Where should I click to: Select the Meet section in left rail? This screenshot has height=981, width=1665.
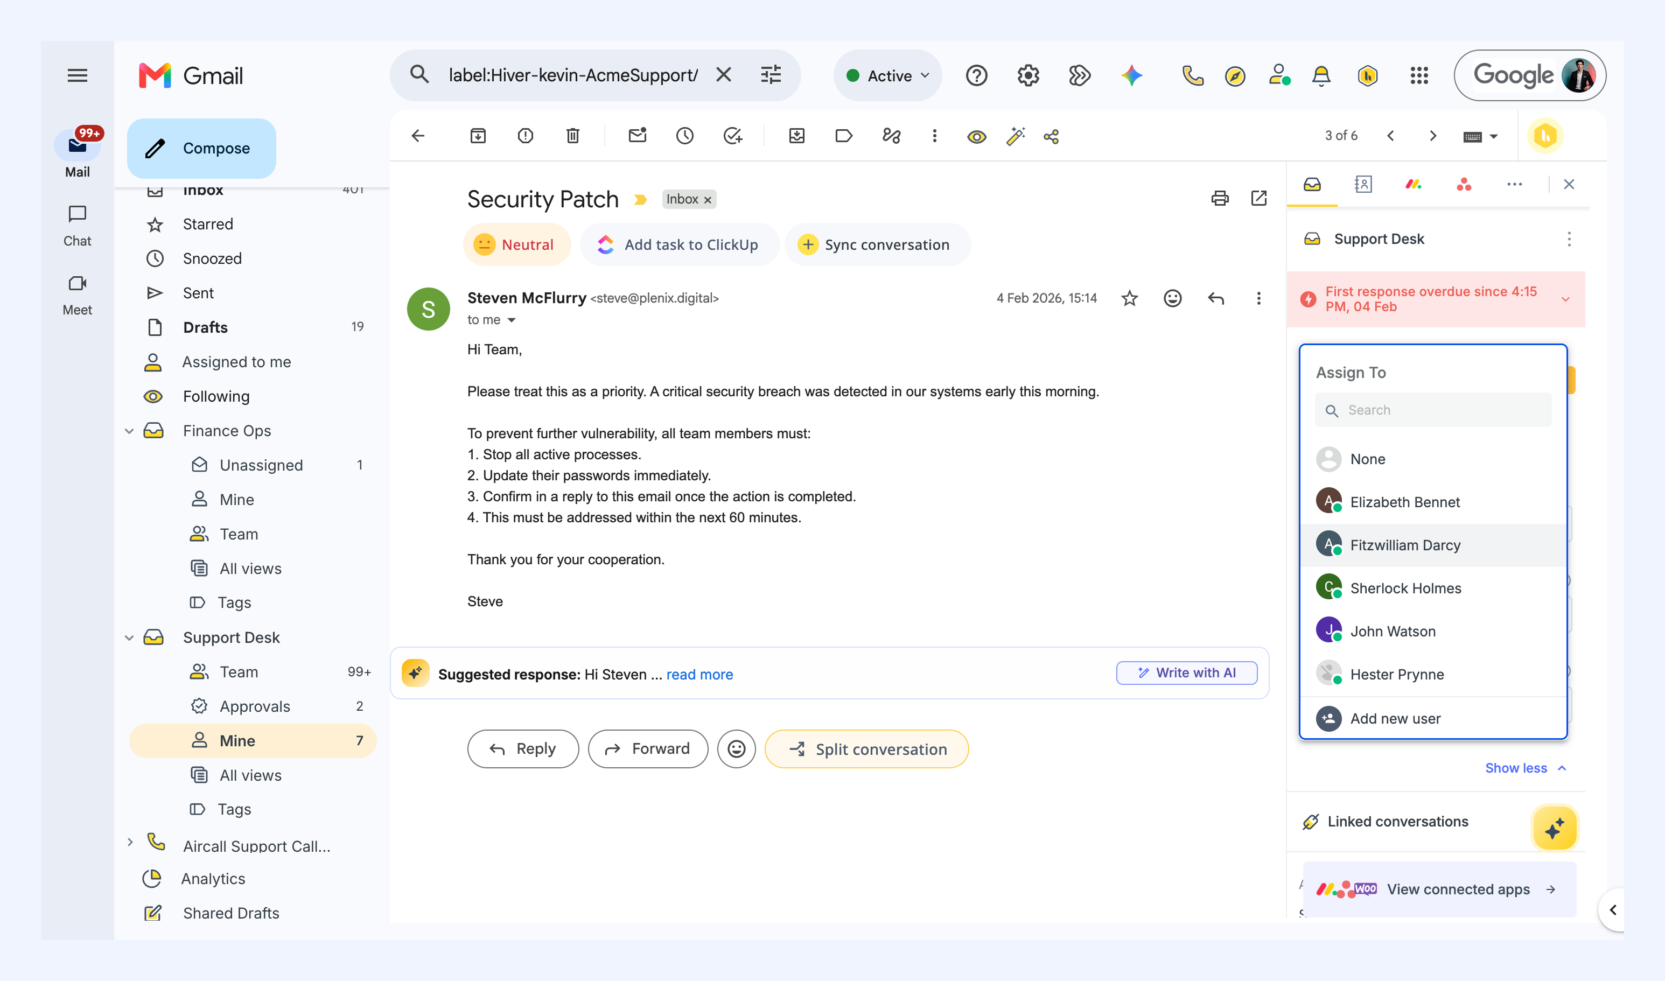[78, 296]
